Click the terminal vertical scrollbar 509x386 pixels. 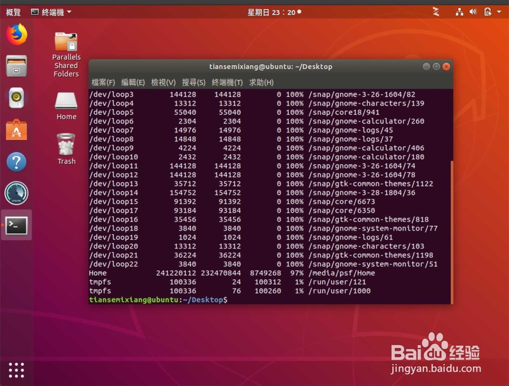tap(451, 232)
